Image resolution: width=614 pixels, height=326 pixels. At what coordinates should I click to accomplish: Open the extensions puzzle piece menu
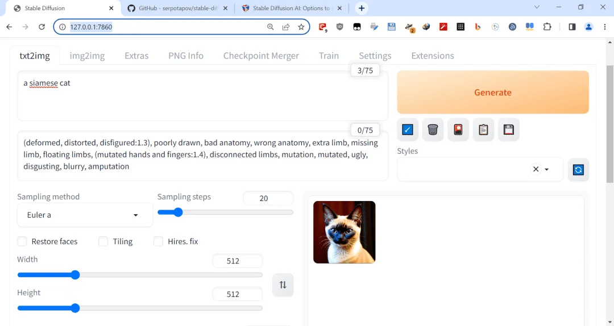(547, 27)
